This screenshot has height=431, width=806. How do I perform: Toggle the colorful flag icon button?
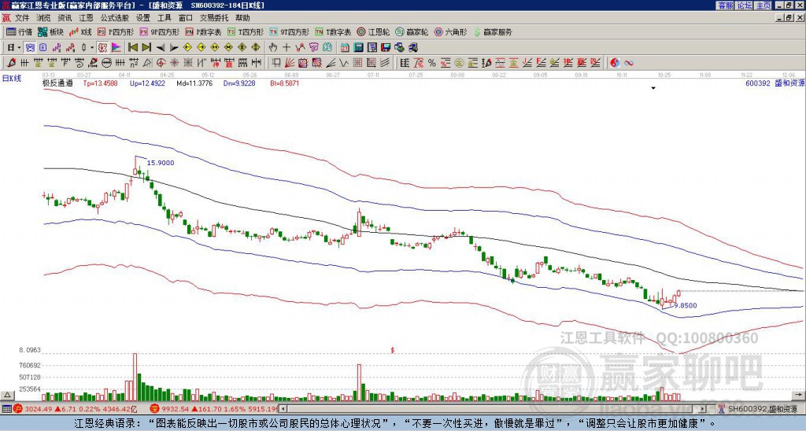tap(116, 48)
